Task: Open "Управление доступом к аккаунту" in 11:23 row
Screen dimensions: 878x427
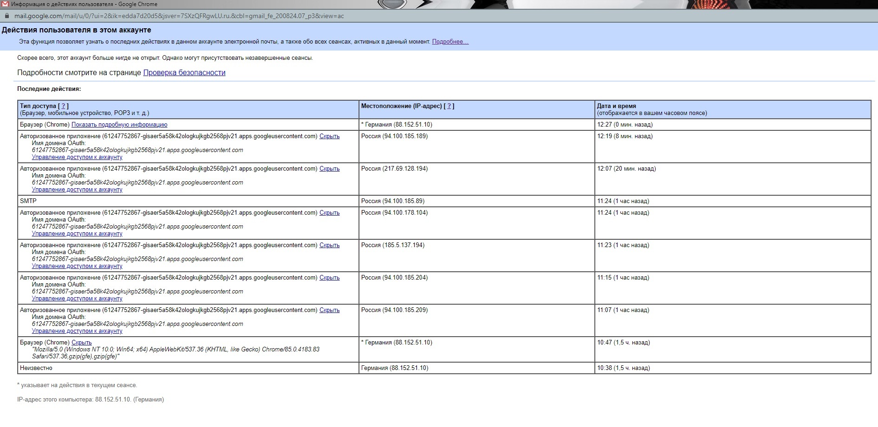Action: click(x=77, y=266)
